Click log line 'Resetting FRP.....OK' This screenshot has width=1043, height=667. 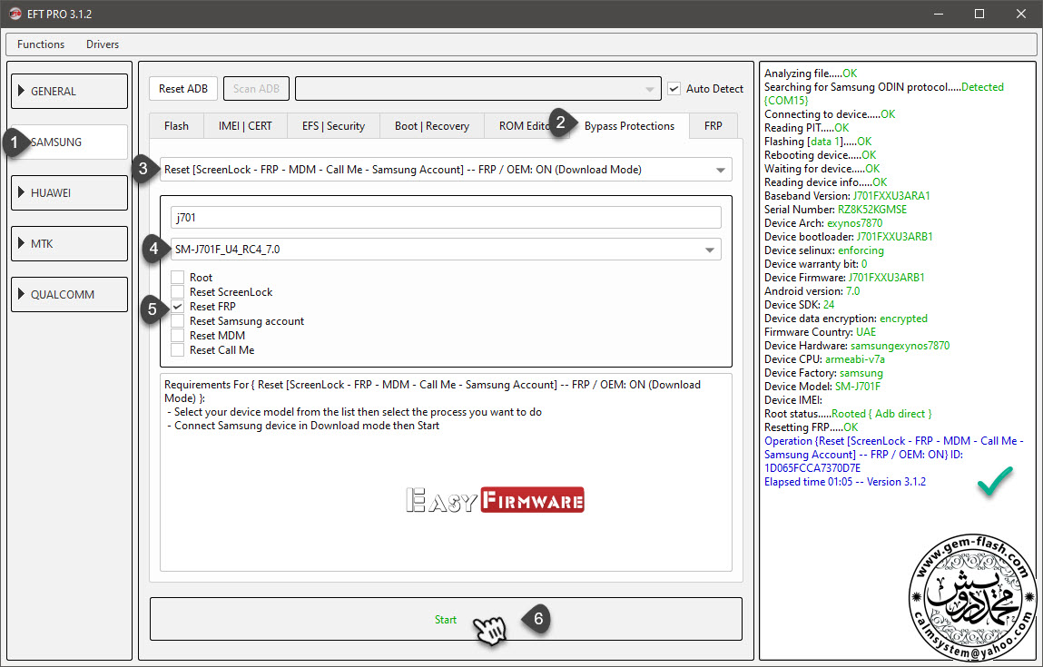[x=812, y=427]
